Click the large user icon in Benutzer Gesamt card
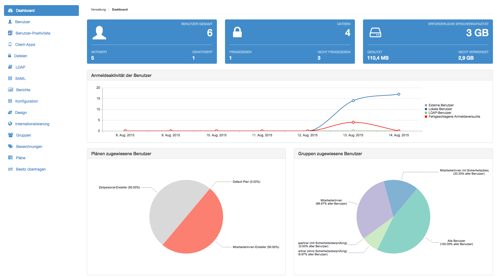497x278 pixels. pos(99,33)
